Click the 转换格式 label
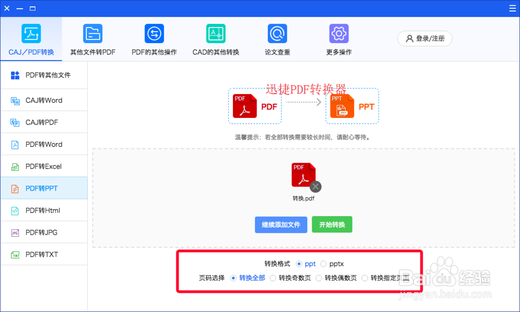Image resolution: width=520 pixels, height=312 pixels. [x=277, y=264]
